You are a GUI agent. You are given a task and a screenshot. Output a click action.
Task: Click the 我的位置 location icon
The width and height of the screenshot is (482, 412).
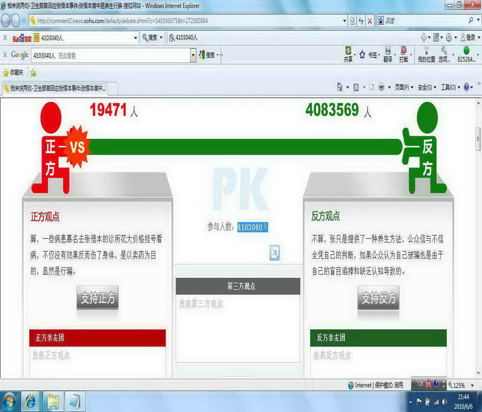[426, 54]
